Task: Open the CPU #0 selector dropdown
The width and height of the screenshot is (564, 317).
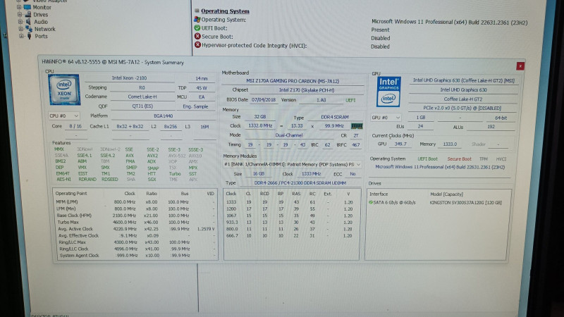Action: click(x=63, y=116)
